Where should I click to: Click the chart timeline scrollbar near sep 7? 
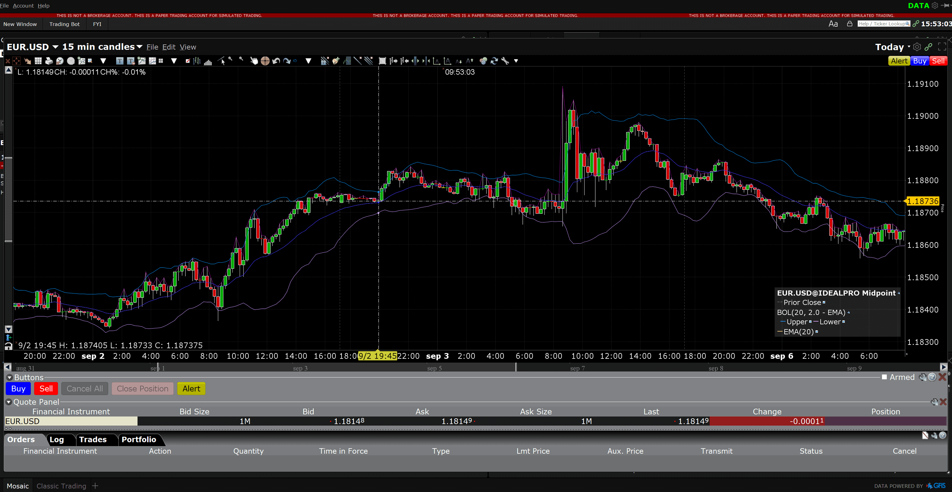(577, 367)
